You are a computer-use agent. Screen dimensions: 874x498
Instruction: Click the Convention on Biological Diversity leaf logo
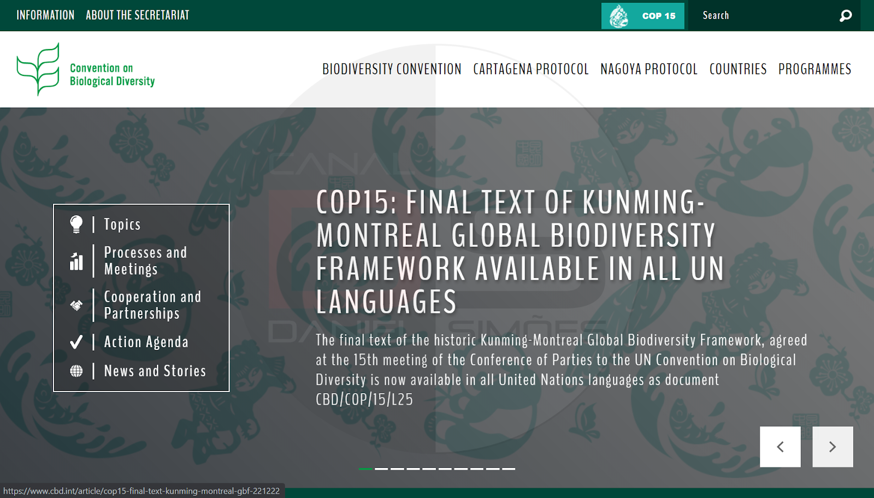38,69
